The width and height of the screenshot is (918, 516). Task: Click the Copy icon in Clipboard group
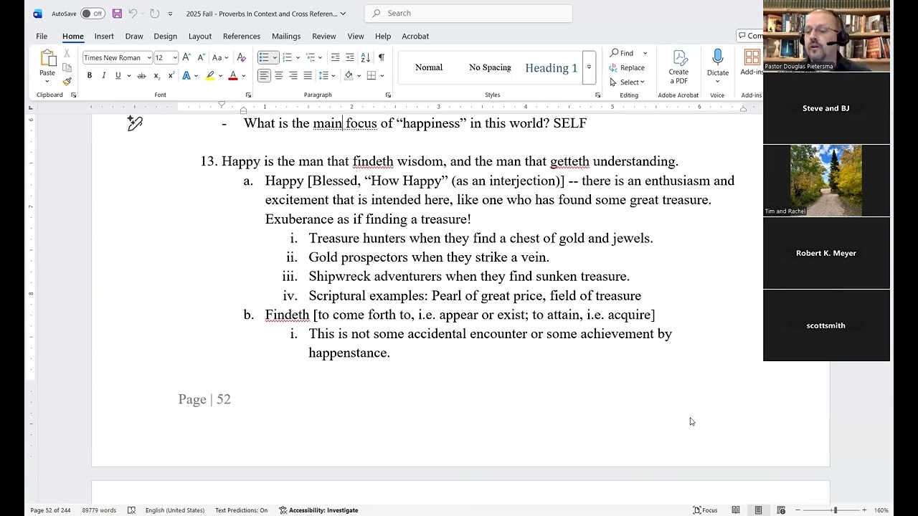67,67
